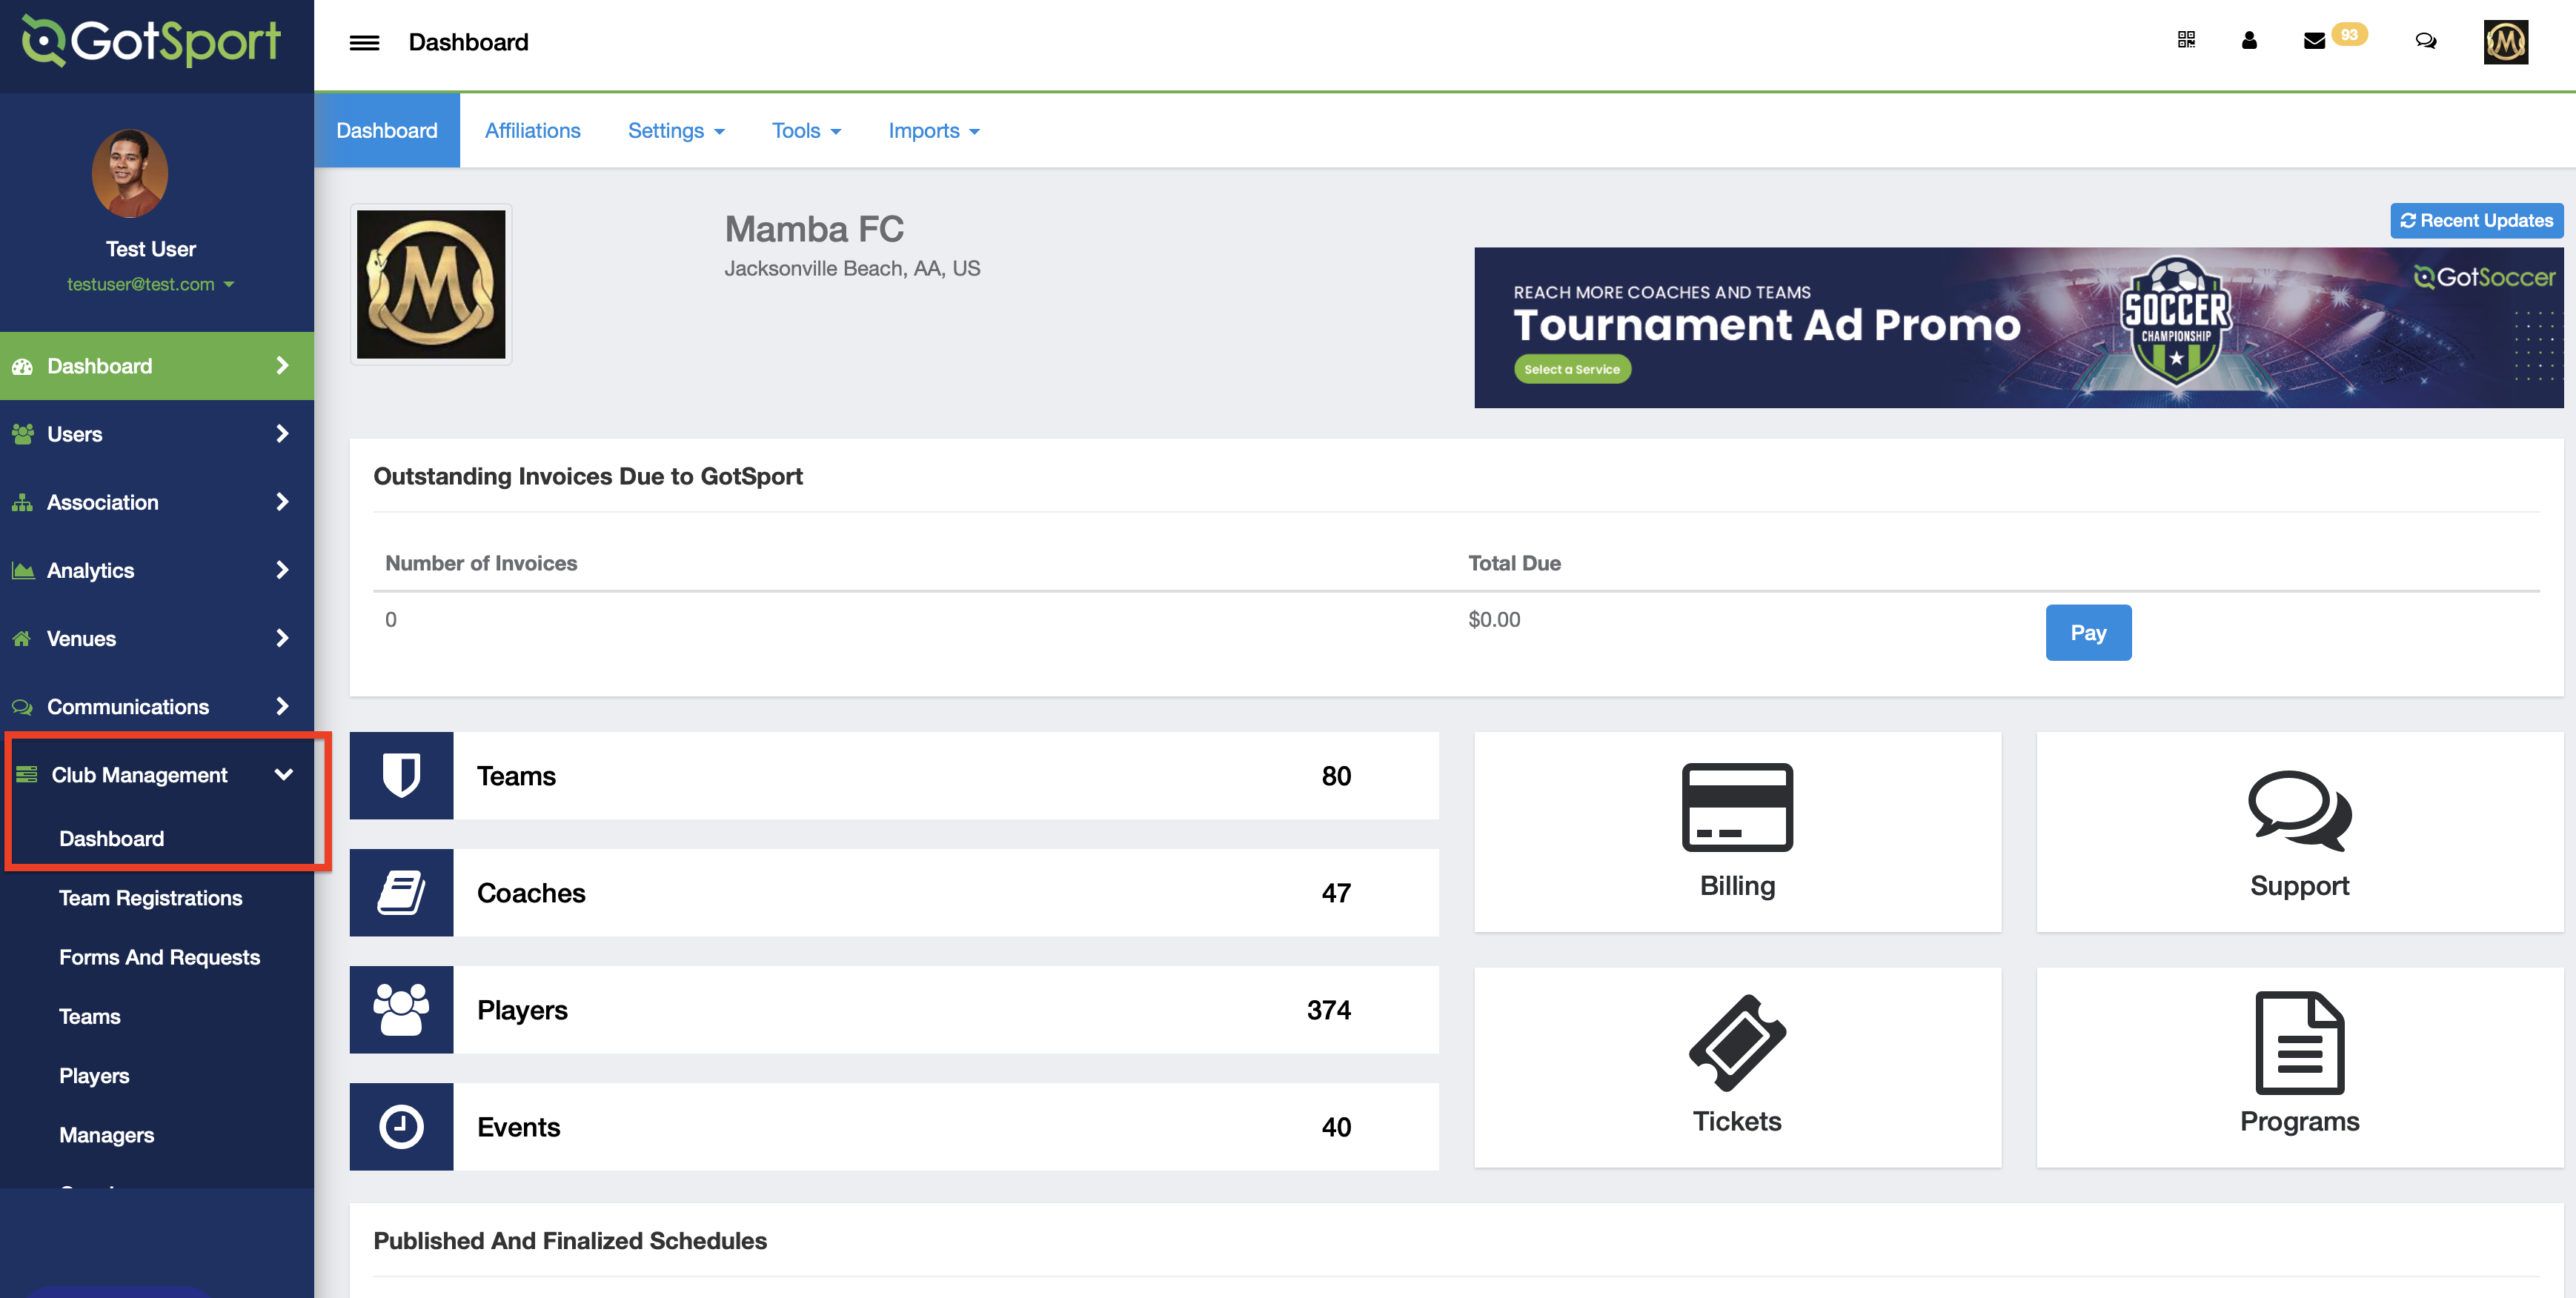Viewport: 2576px width, 1298px height.
Task: Open the Players count row
Action: click(x=894, y=1009)
